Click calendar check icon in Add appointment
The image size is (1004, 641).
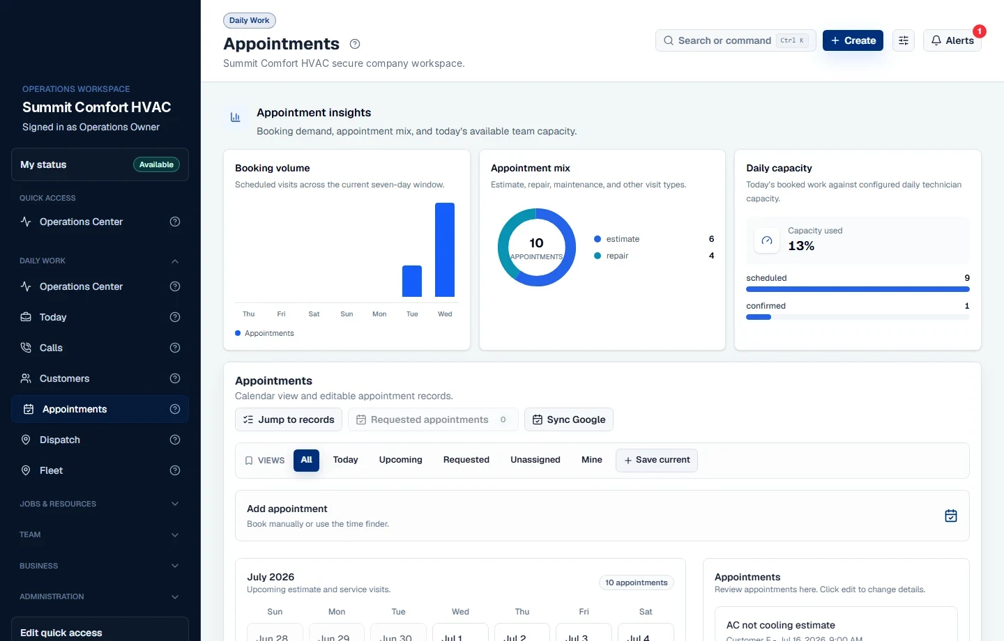click(951, 516)
